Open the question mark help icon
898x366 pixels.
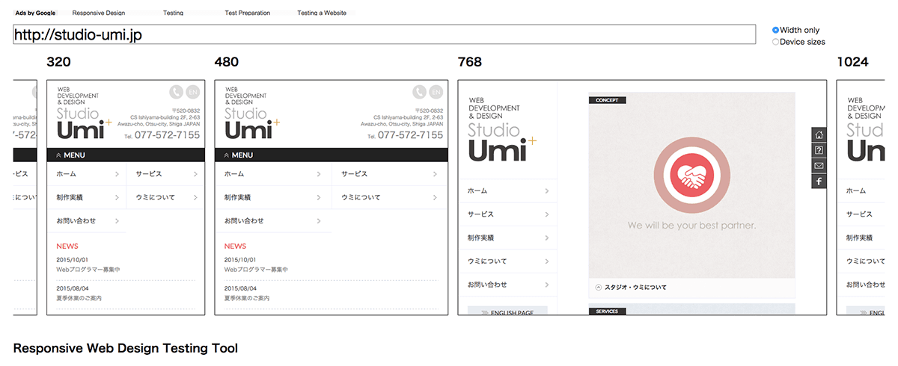pos(819,150)
